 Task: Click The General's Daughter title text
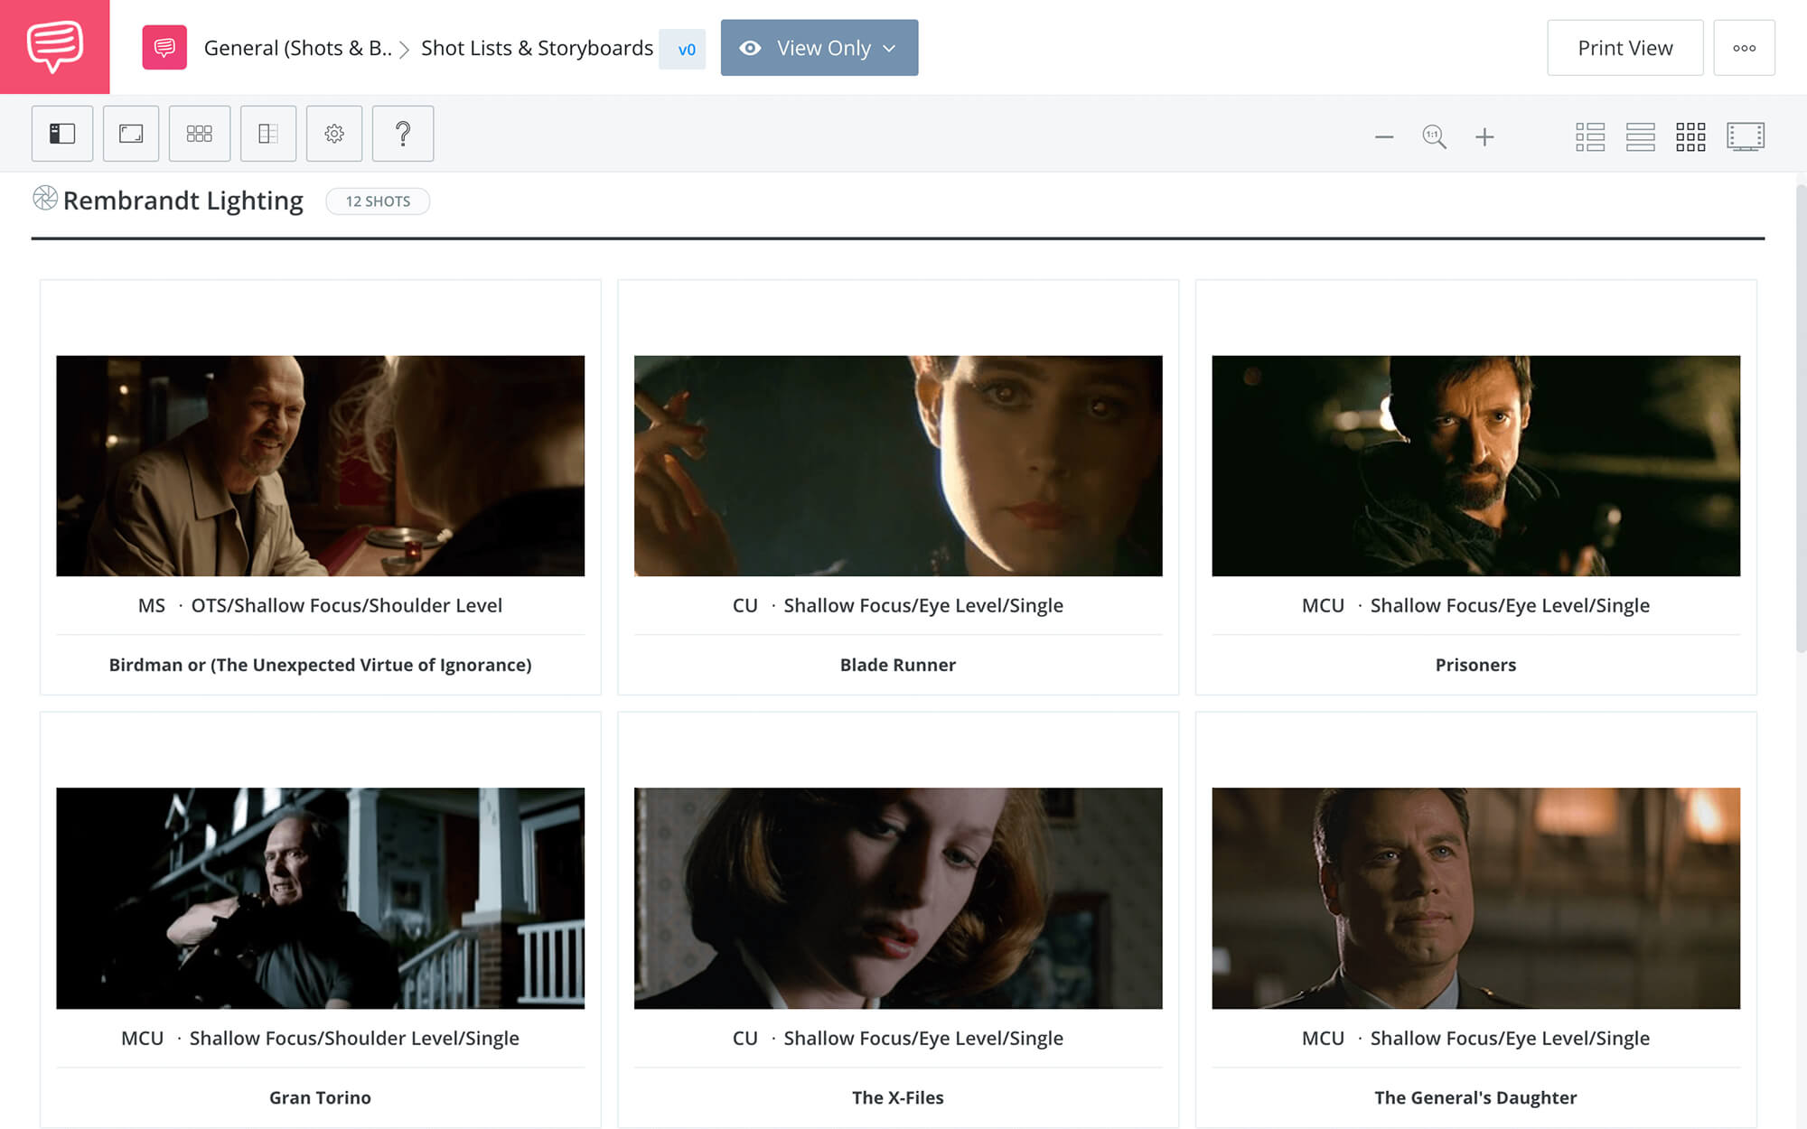click(x=1475, y=1097)
